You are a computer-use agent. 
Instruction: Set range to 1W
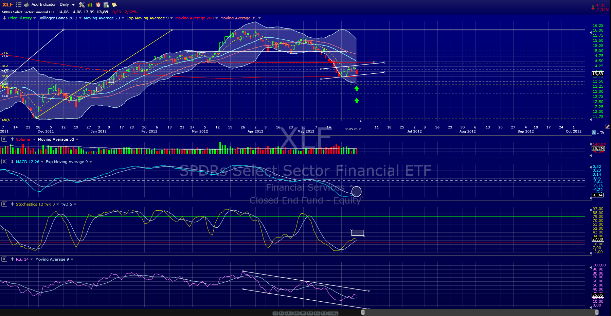coord(317,313)
